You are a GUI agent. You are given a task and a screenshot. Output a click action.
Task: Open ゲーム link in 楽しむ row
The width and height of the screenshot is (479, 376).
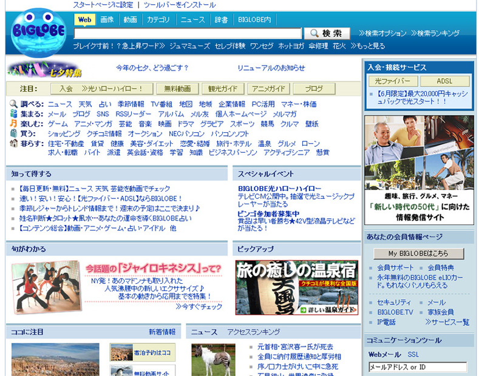58,124
